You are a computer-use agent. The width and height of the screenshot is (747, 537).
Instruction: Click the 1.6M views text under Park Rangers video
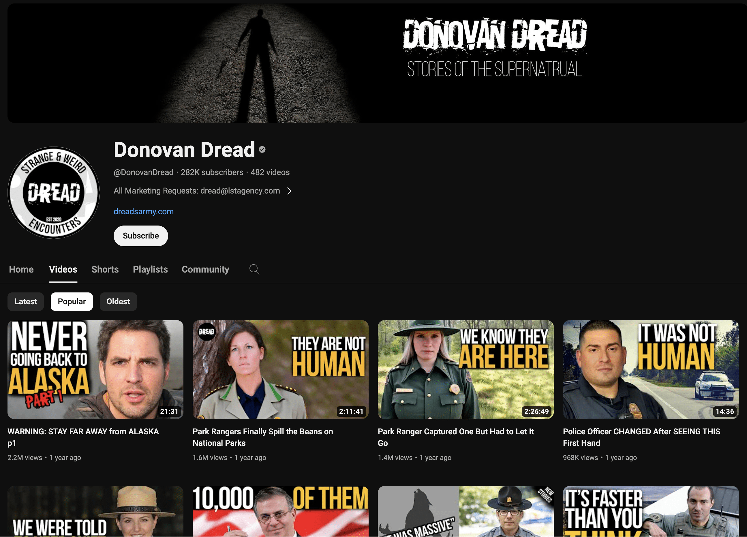[x=210, y=458]
